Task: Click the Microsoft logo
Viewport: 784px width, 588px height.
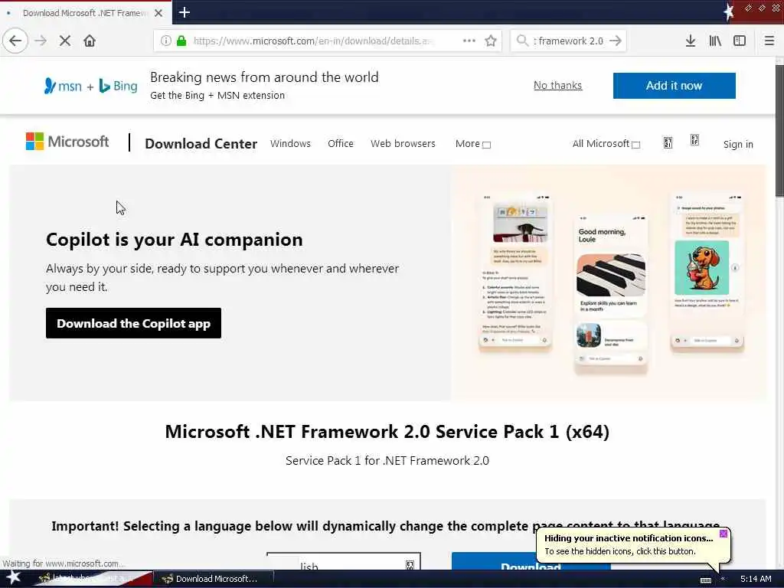Action: 67,142
